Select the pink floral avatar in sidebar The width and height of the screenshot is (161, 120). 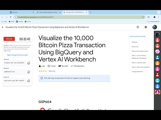click(x=157, y=52)
